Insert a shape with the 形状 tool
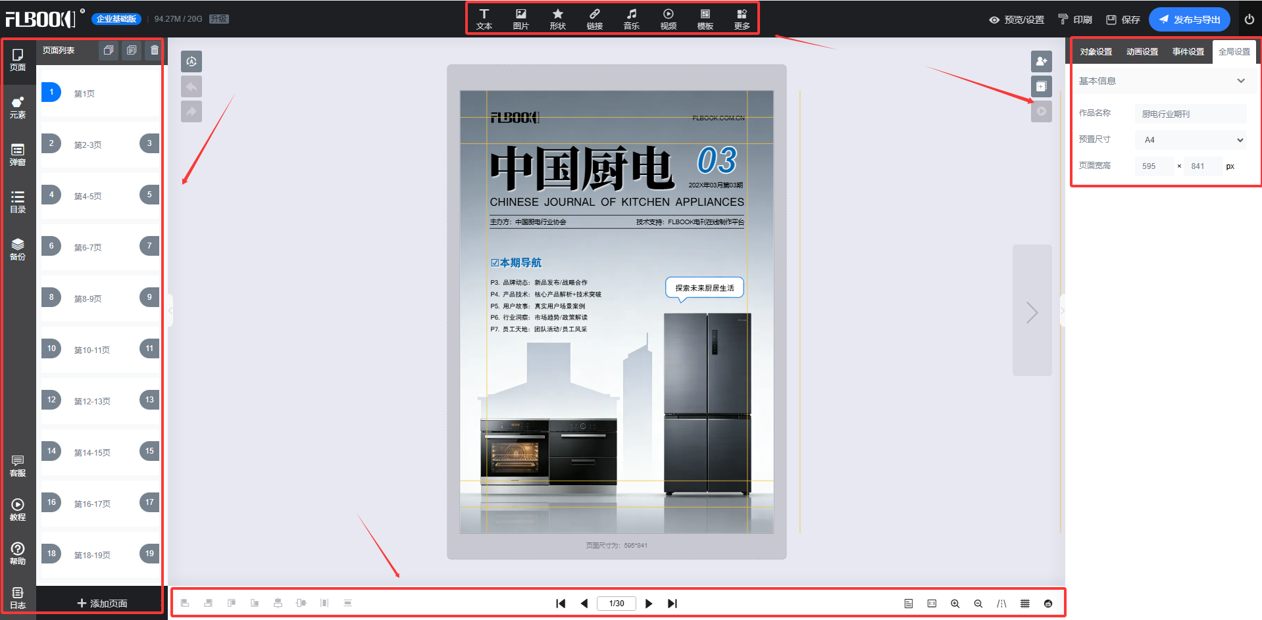 (x=557, y=18)
